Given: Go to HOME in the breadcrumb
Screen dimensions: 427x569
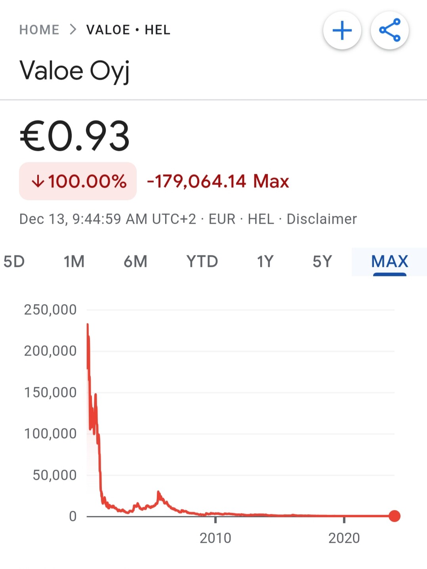Looking at the screenshot, I should click(39, 30).
